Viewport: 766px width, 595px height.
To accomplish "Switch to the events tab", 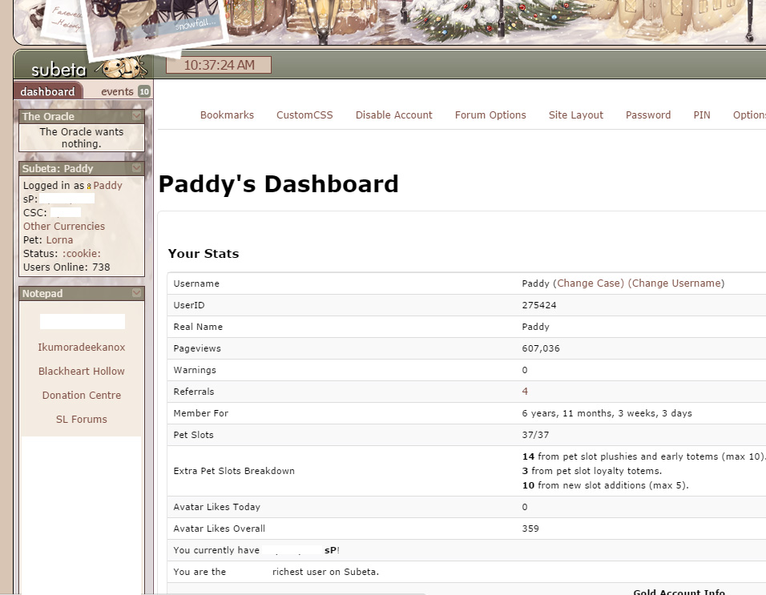I will pyautogui.click(x=117, y=91).
